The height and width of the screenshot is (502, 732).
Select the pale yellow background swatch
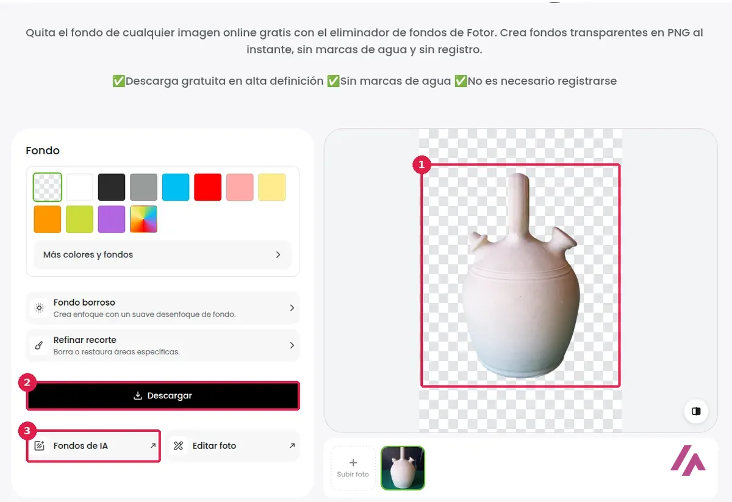pos(272,187)
